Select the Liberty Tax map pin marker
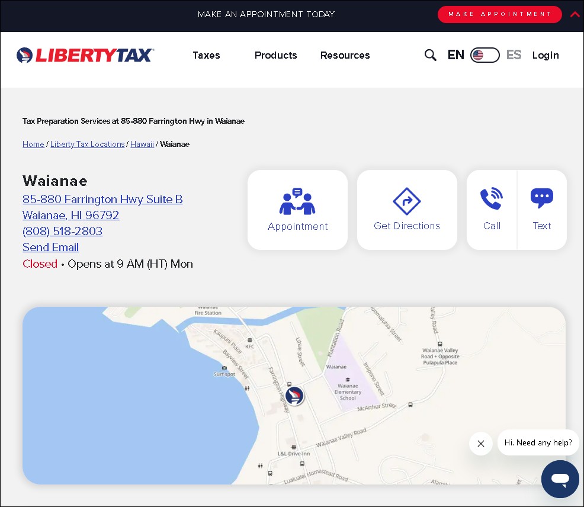This screenshot has height=507, width=584. coord(294,396)
